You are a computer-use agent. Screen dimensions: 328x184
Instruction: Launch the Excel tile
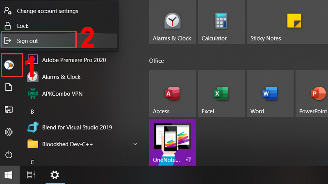pyautogui.click(x=221, y=94)
